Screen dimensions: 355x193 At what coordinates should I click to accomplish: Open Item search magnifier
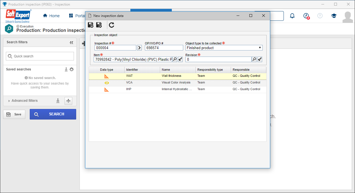pos(175,59)
